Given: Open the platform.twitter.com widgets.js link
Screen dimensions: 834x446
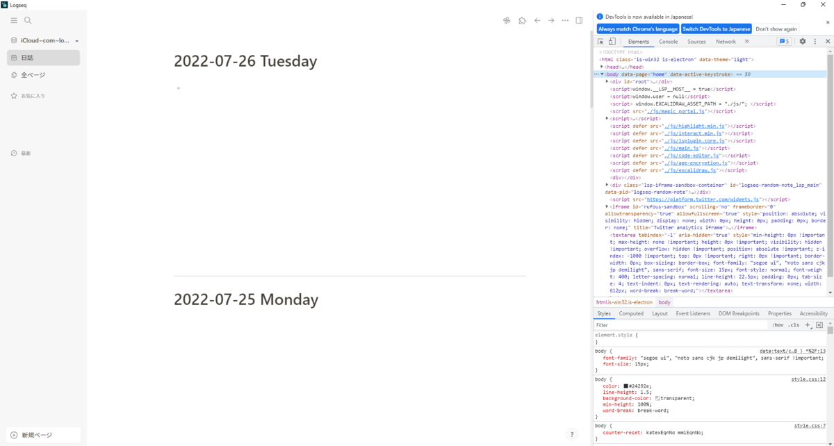Looking at the screenshot, I should [x=704, y=199].
